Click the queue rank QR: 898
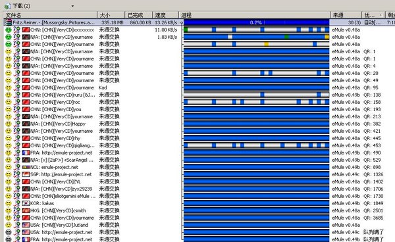Screen dimensions: 395x242 [373, 167]
